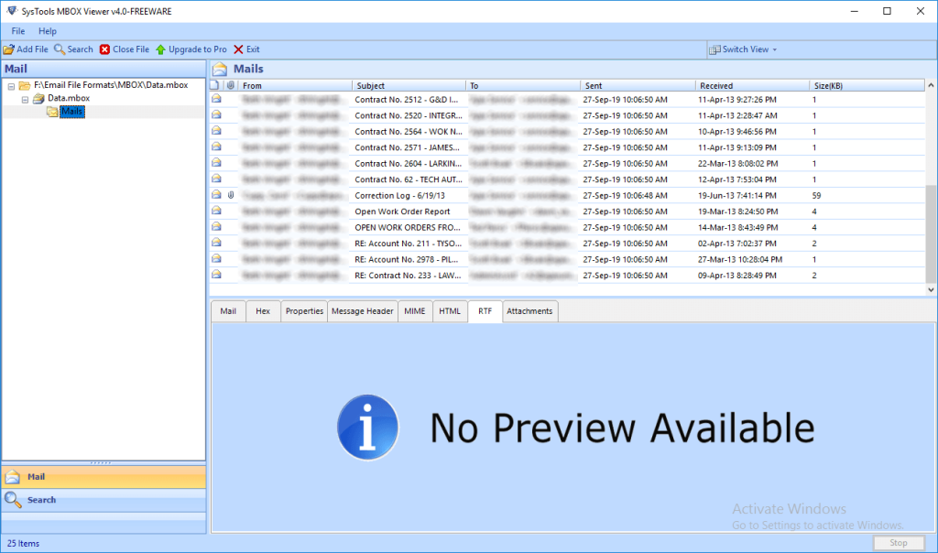Click envelope icon for Open Work Order Report

pos(216,211)
